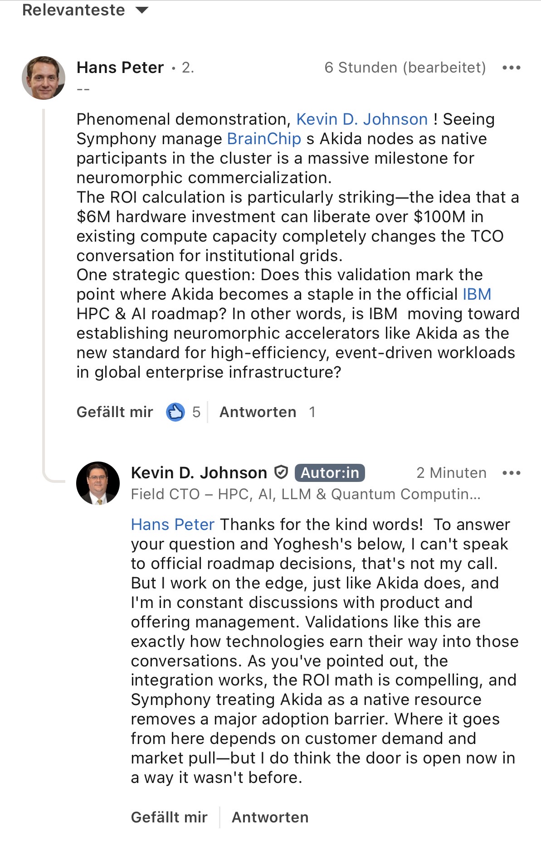Open Kevin D. Johnson's name in reply header
Viewport: 541px width, 841px height.
pos(199,473)
